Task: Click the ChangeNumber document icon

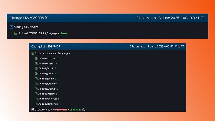Action: 33,109
